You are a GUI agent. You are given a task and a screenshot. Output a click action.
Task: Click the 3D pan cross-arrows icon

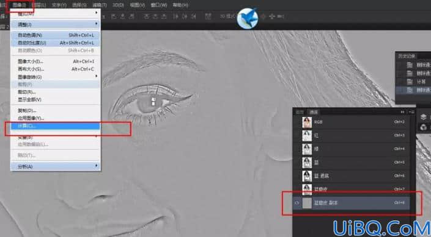pos(272,16)
